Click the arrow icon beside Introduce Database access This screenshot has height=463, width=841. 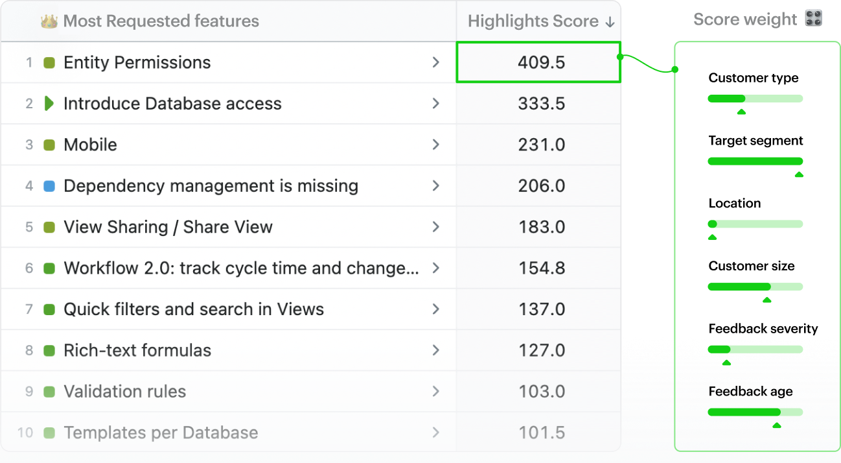pos(49,104)
